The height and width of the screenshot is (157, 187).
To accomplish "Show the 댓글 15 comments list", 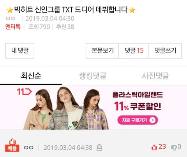I will 134,51.
